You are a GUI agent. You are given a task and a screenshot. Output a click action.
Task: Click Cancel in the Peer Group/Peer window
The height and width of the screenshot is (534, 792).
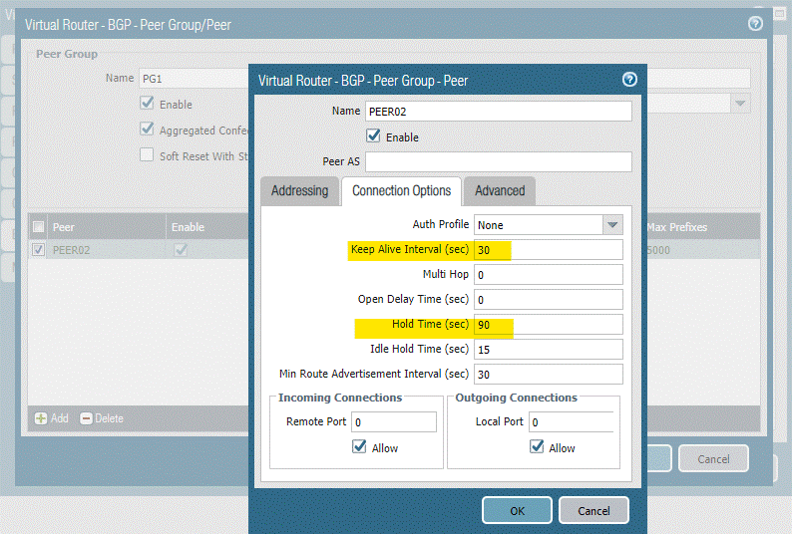pos(713,459)
